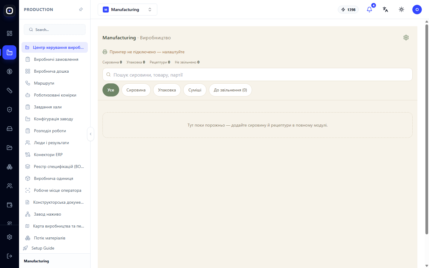Open the folder icon in left rail
Image resolution: width=429 pixels, height=268 pixels.
point(10,148)
